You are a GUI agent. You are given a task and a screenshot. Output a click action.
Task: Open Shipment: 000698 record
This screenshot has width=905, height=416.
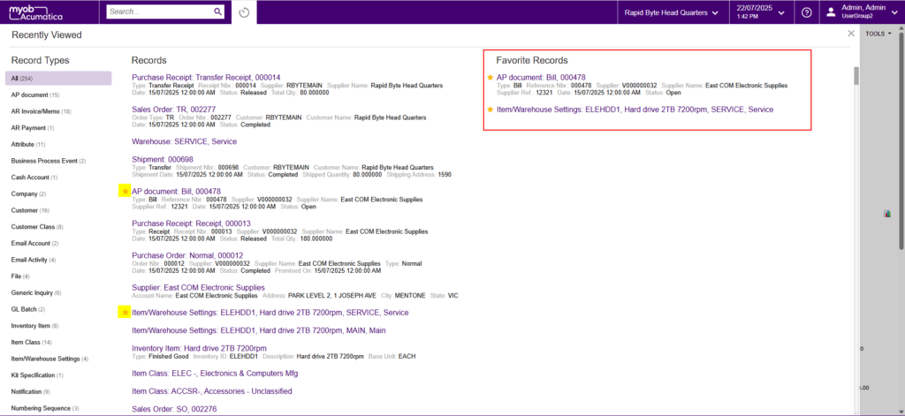(163, 159)
